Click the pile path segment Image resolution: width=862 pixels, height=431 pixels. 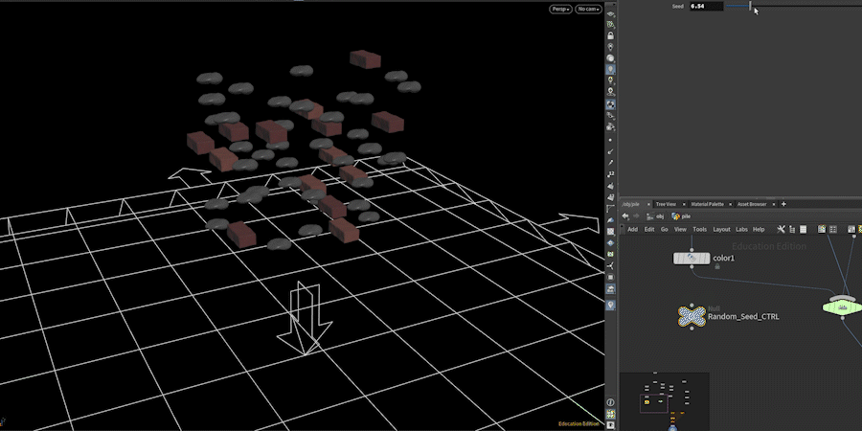[x=681, y=216]
